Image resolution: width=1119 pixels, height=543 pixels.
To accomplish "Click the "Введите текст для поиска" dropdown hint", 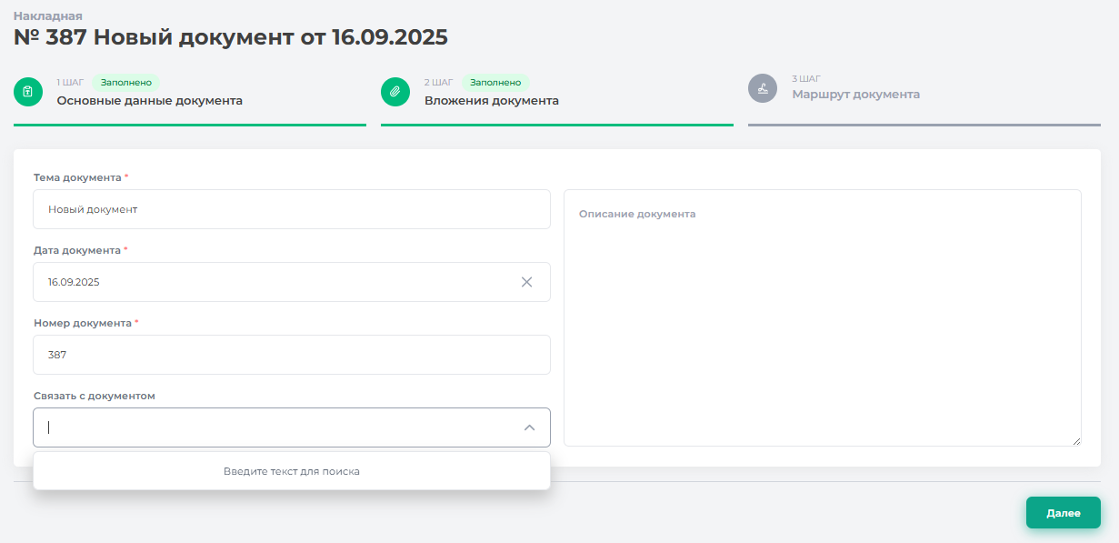I will [291, 471].
